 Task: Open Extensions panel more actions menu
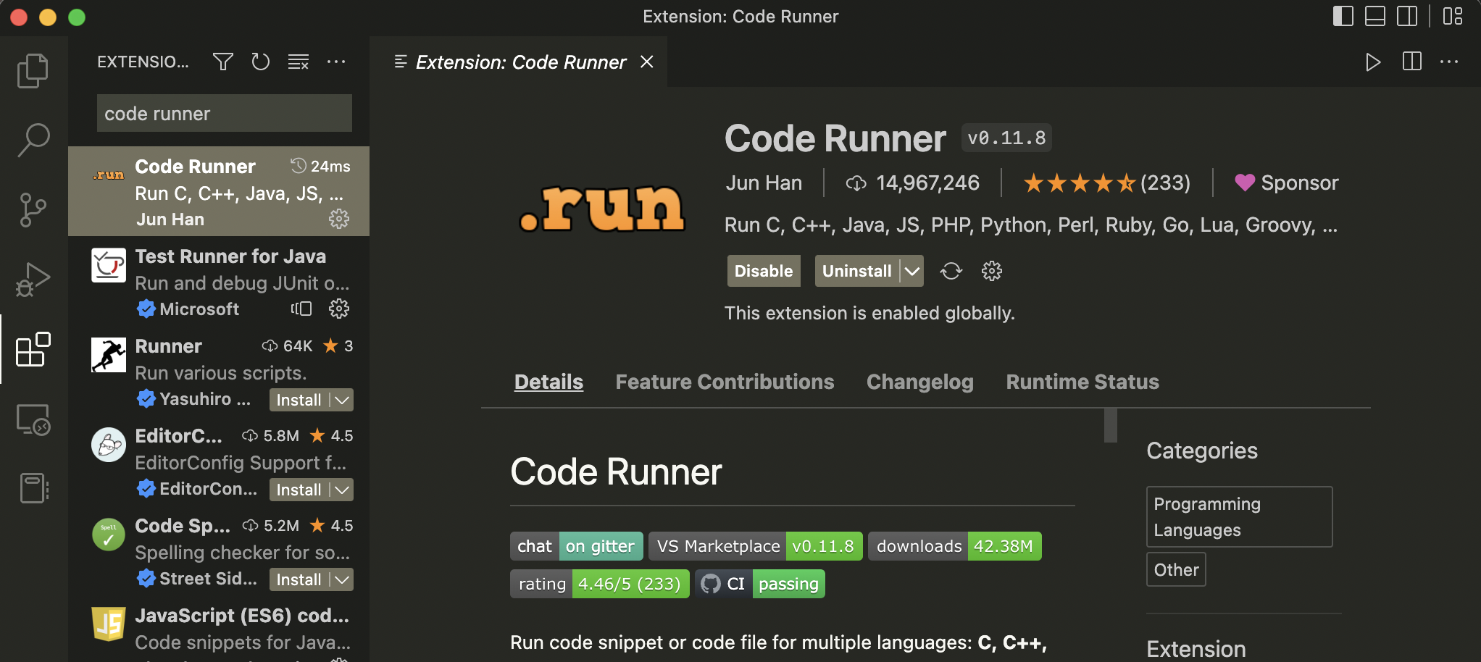pyautogui.click(x=336, y=62)
